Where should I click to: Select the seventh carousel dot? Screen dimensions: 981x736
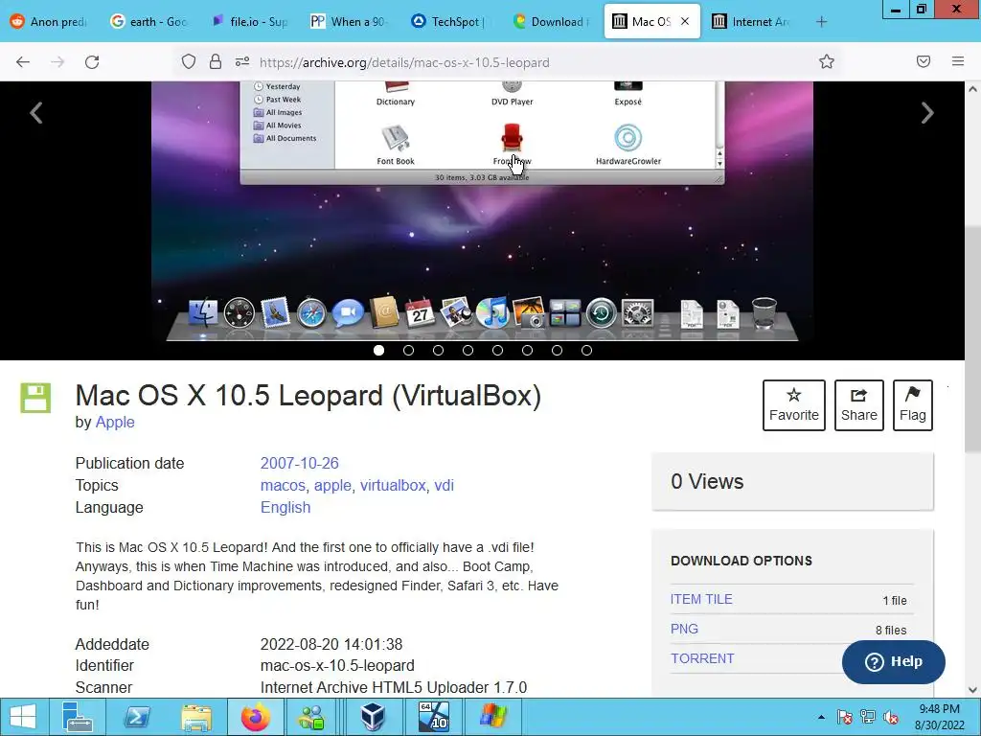tap(557, 351)
